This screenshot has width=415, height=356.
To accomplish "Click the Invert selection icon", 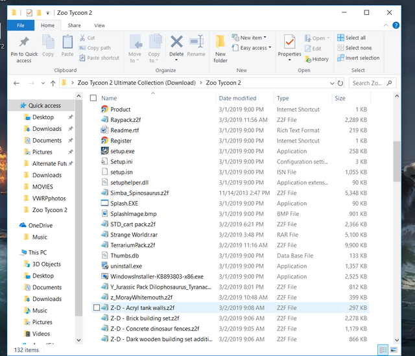I will click(x=340, y=58).
